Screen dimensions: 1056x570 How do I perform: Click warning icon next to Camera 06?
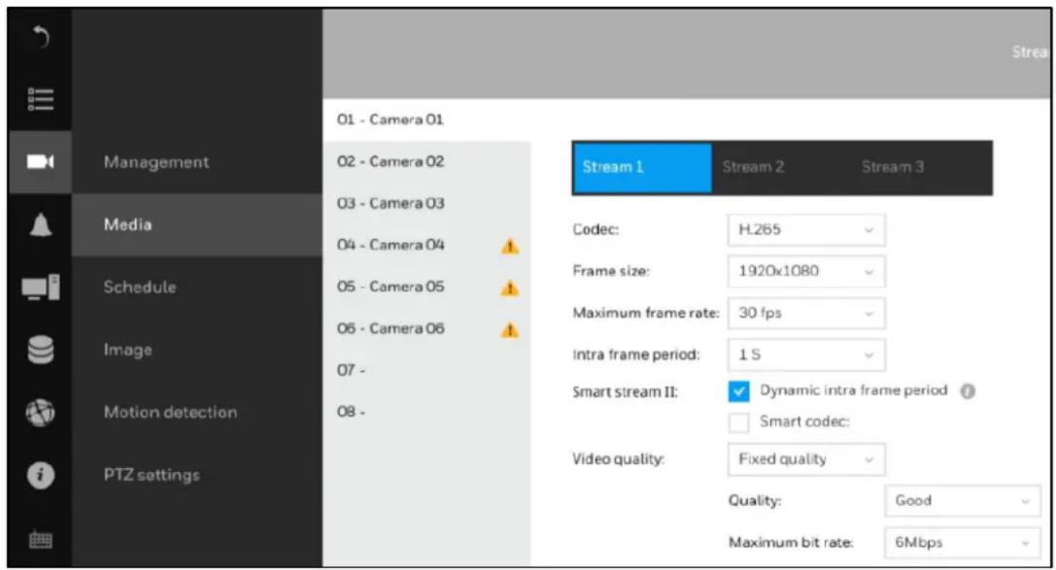(x=510, y=330)
